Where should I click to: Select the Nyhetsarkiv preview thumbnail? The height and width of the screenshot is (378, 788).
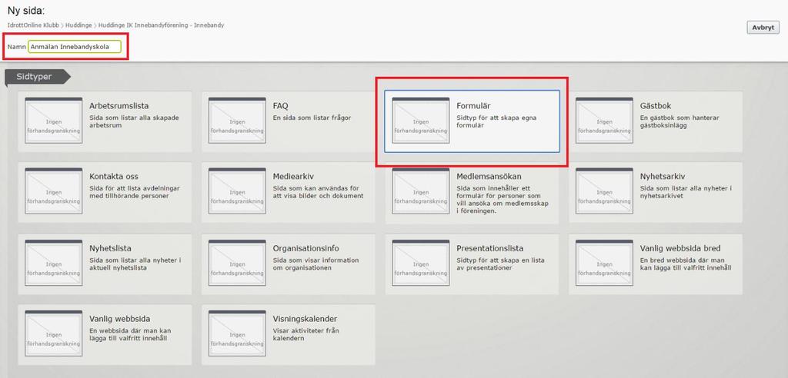coord(604,191)
